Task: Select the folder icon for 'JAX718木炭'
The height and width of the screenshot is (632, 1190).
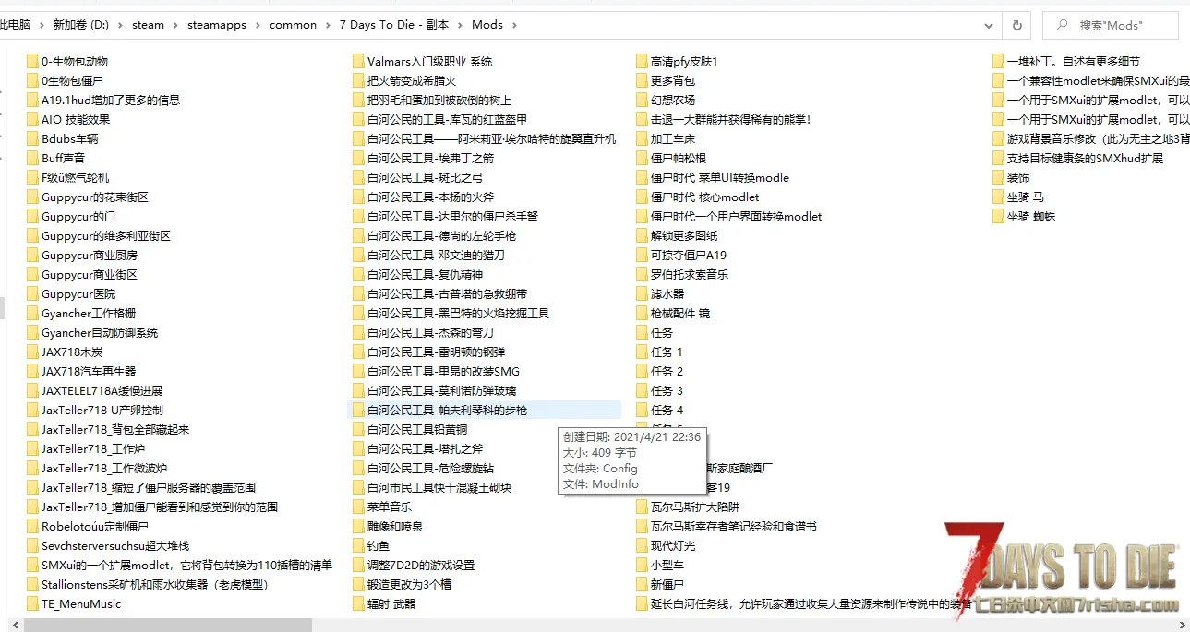Action: coord(32,352)
